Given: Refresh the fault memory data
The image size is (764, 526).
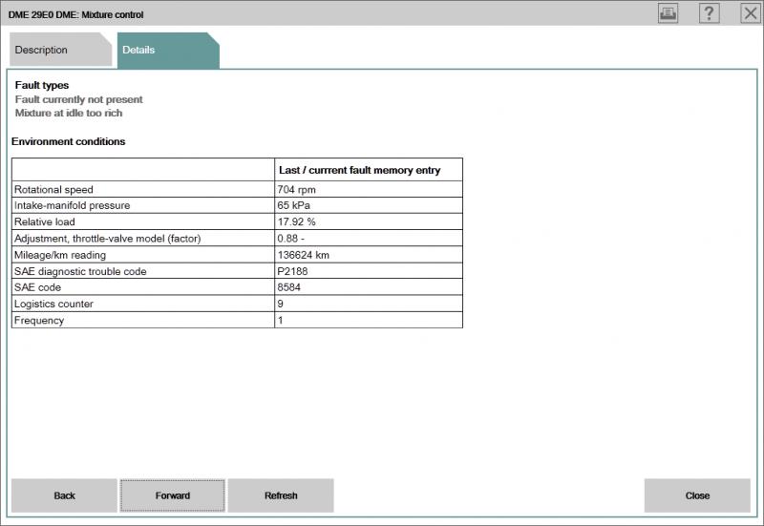Looking at the screenshot, I should tap(281, 495).
